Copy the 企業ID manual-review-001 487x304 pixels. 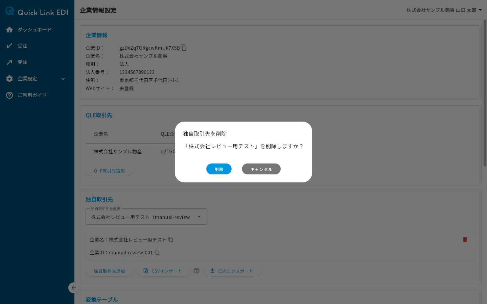point(157,252)
